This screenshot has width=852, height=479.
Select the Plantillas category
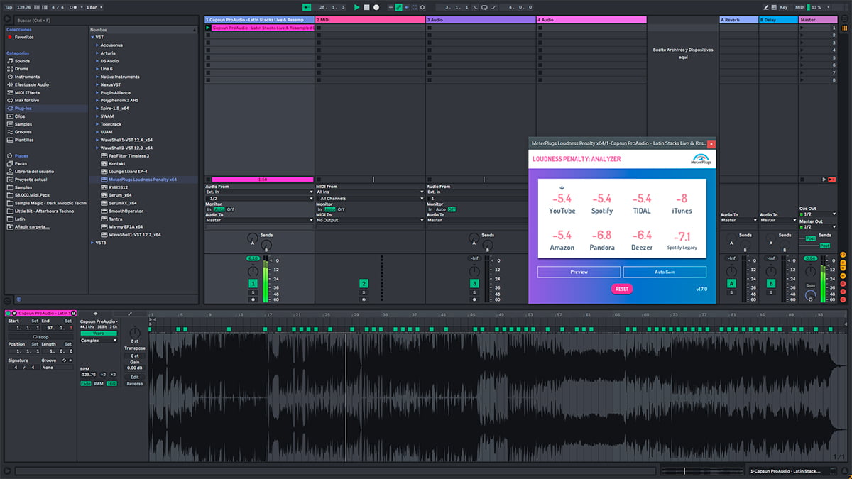click(24, 140)
